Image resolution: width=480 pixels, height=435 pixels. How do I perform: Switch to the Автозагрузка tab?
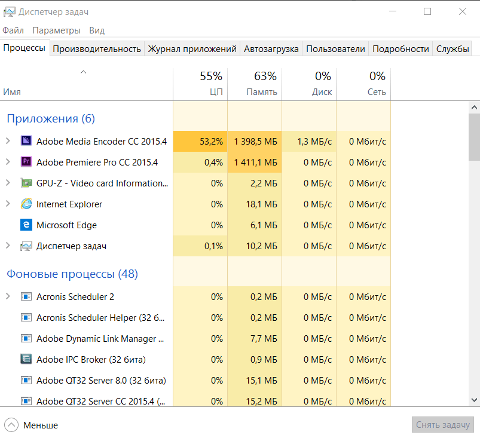271,49
